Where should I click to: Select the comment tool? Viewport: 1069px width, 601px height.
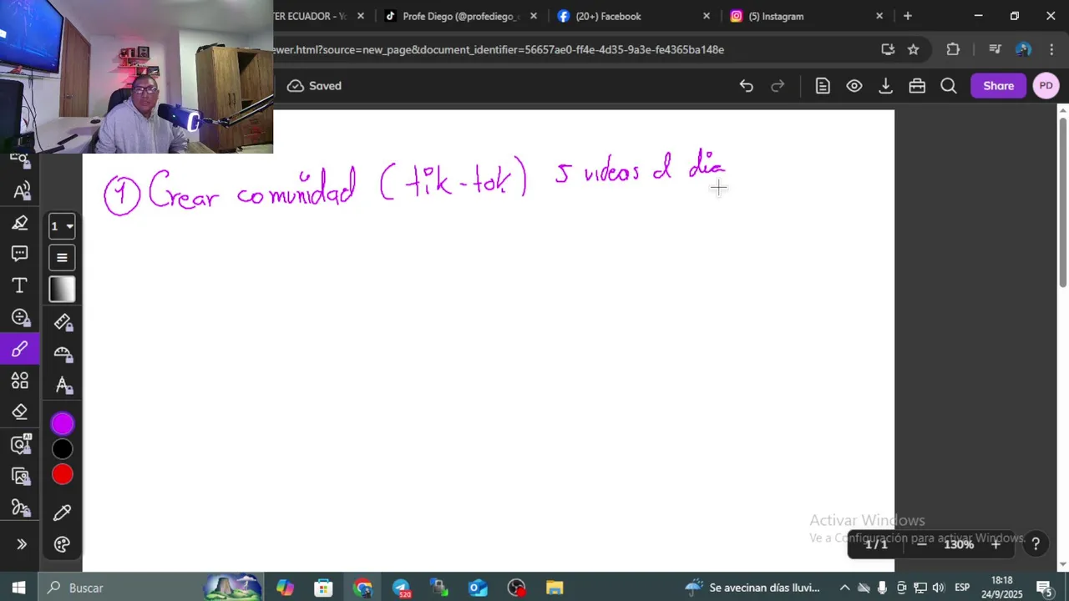point(20,254)
